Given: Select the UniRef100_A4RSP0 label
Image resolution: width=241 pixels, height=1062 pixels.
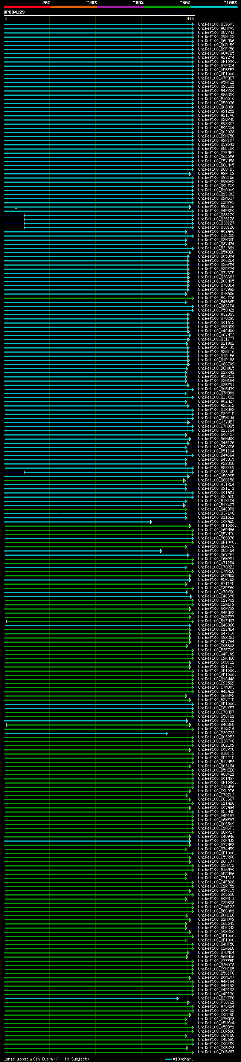Looking at the screenshot, I should (x=216, y=211).
